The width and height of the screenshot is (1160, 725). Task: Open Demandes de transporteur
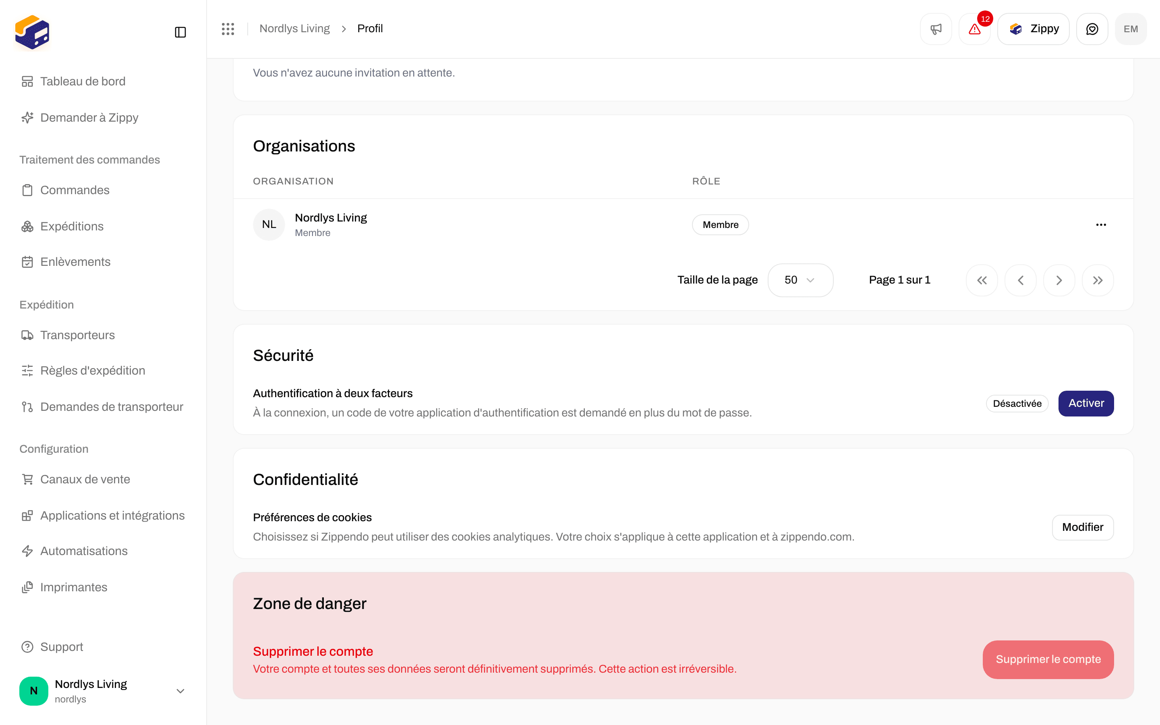pos(103,407)
